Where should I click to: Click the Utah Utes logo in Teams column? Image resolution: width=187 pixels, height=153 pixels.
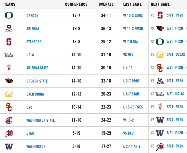(x=9, y=133)
